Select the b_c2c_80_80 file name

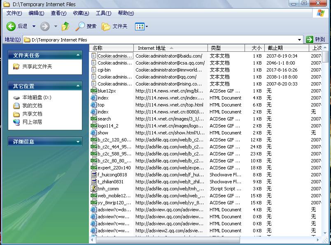(114, 161)
